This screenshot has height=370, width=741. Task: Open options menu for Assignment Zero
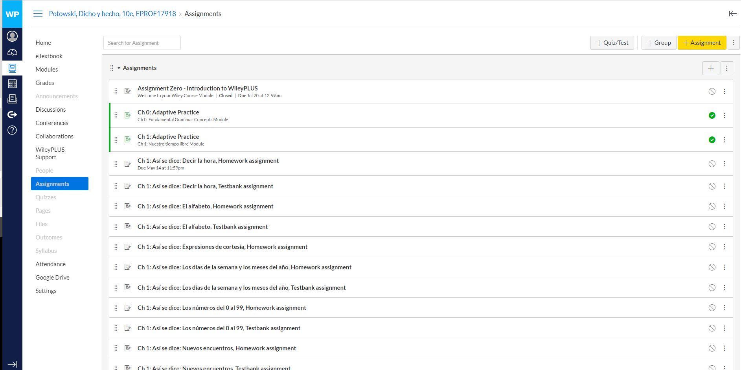(x=724, y=91)
